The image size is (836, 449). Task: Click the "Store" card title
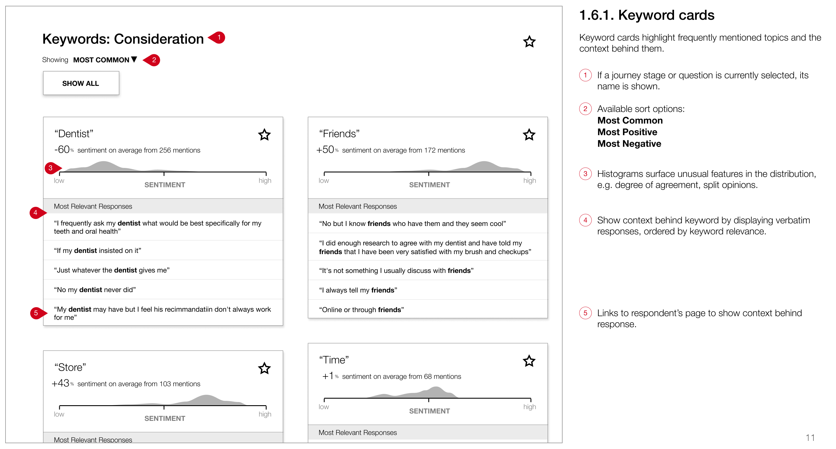(x=70, y=367)
